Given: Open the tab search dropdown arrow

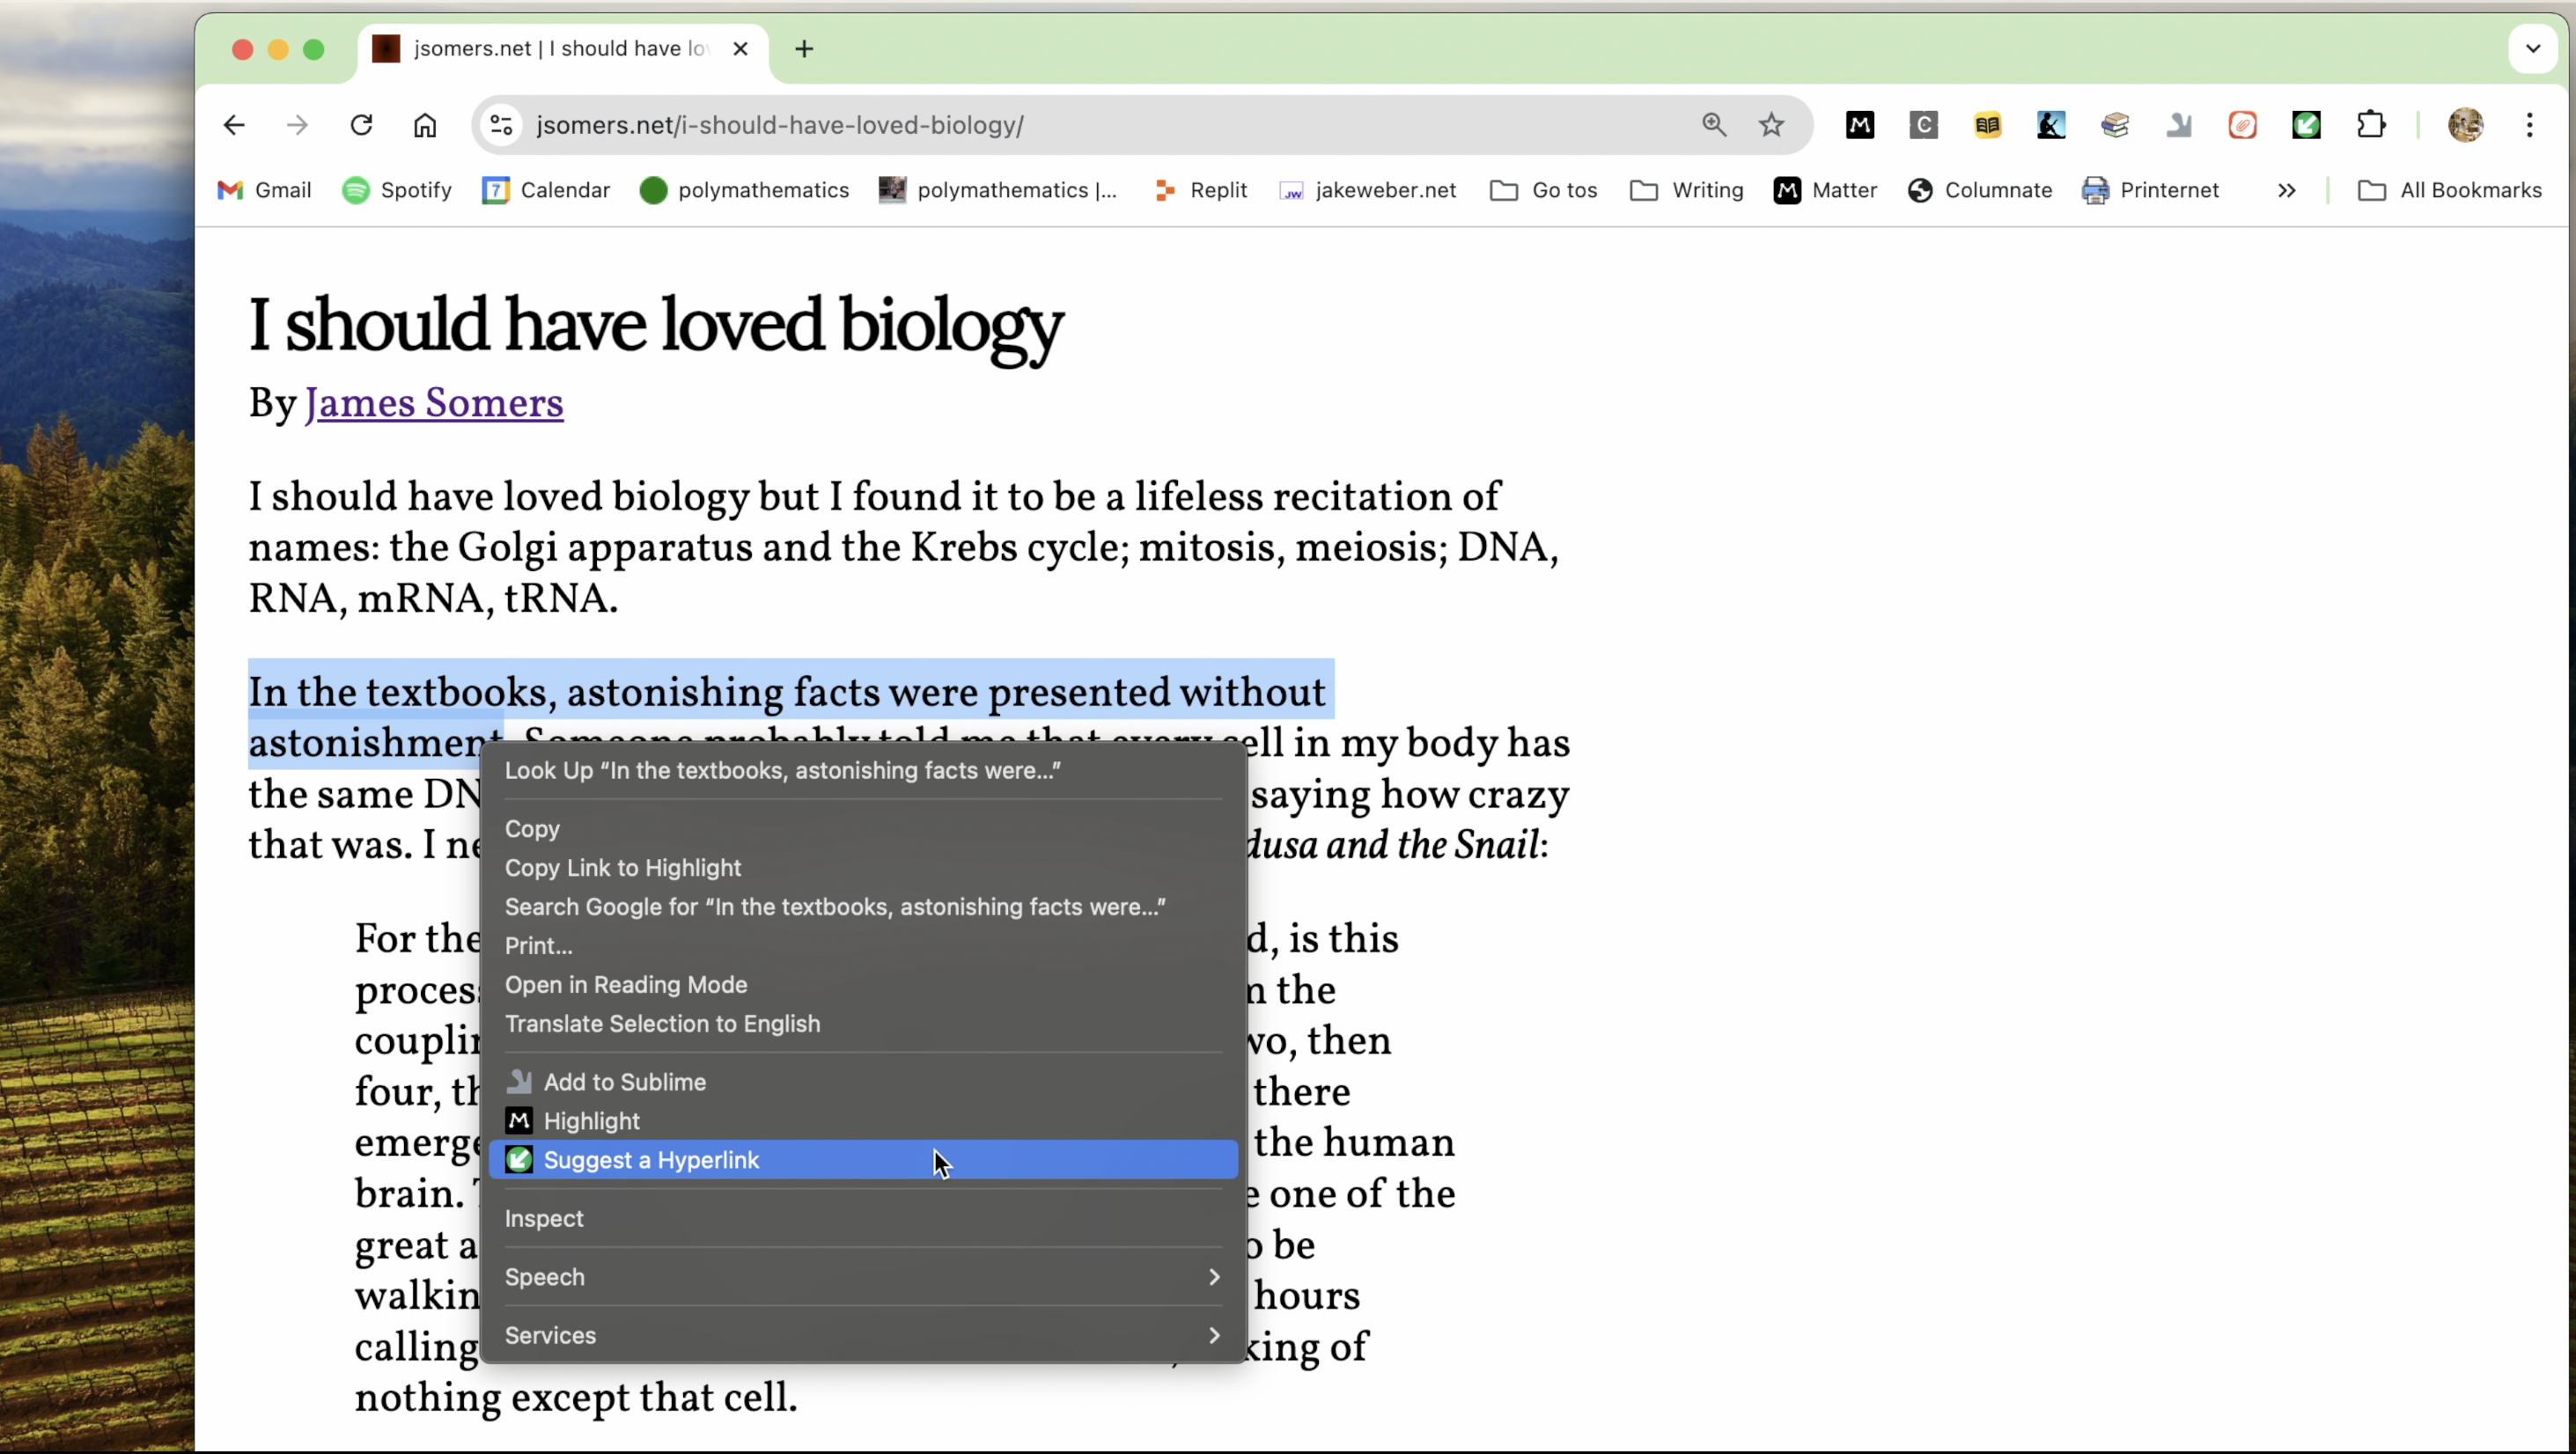Looking at the screenshot, I should point(2532,49).
